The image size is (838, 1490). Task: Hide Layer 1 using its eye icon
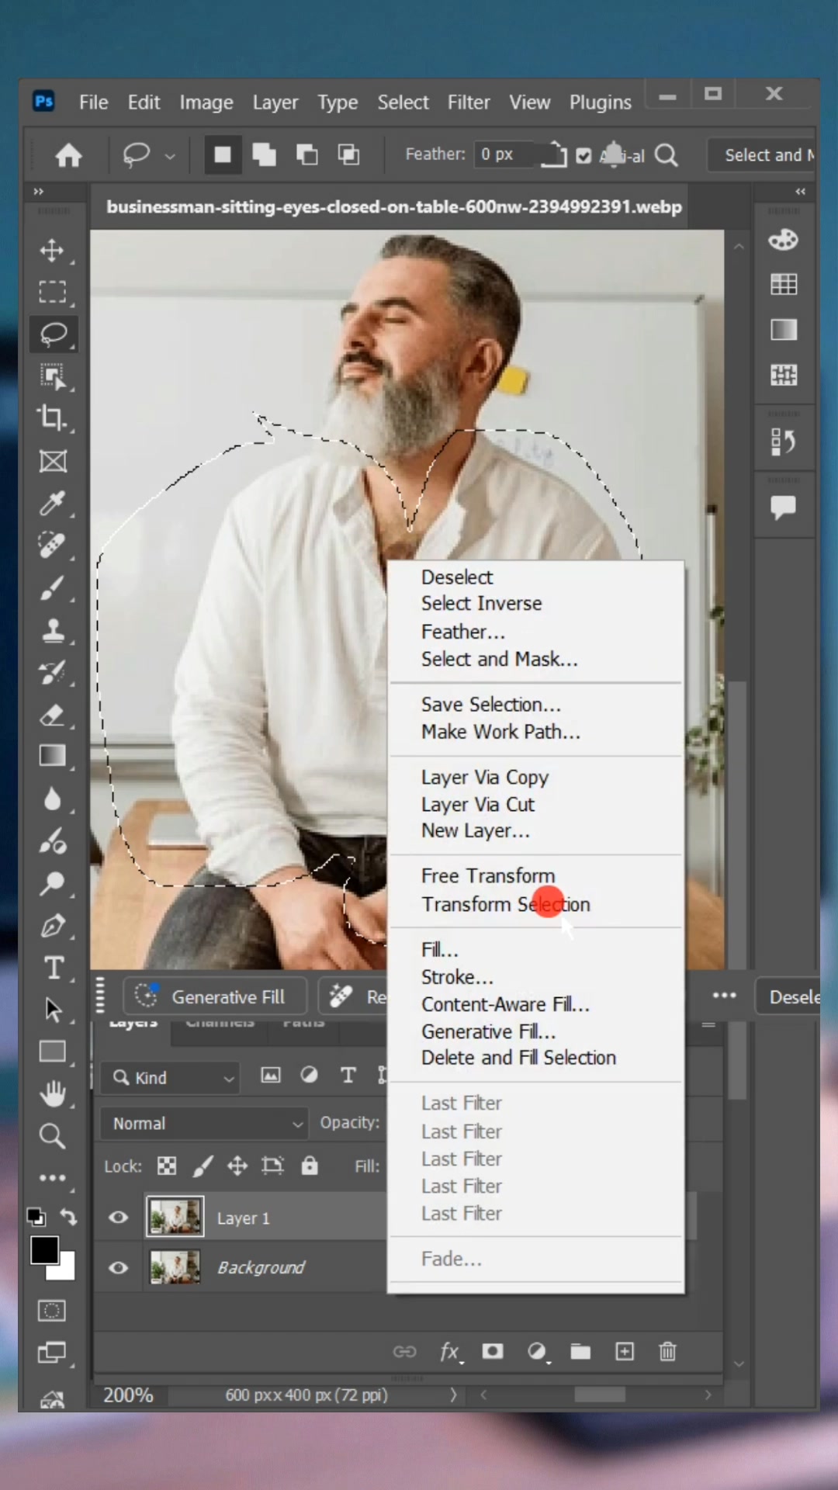click(x=118, y=1217)
